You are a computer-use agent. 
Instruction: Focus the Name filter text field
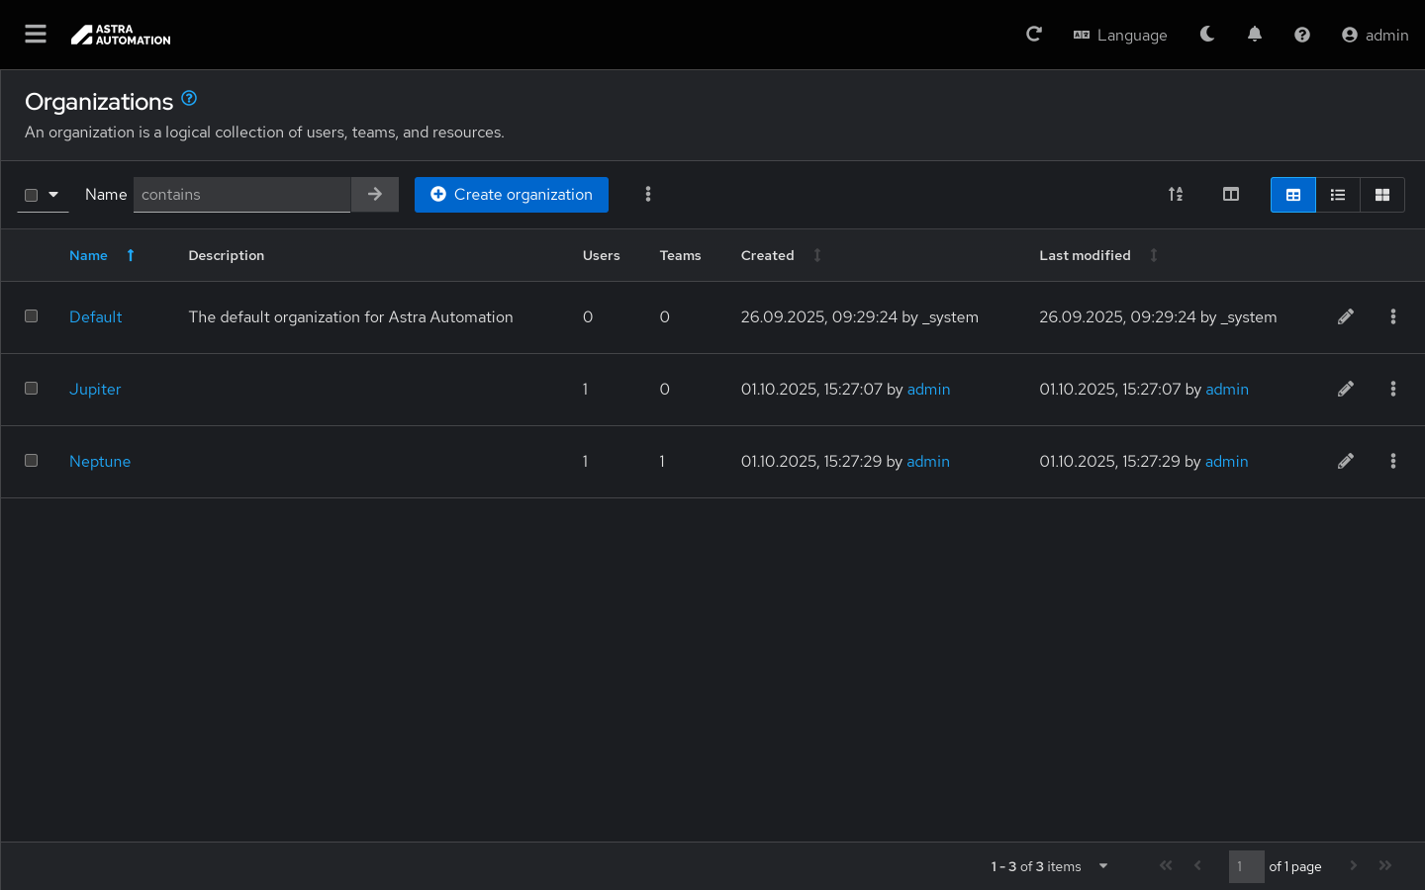click(242, 195)
